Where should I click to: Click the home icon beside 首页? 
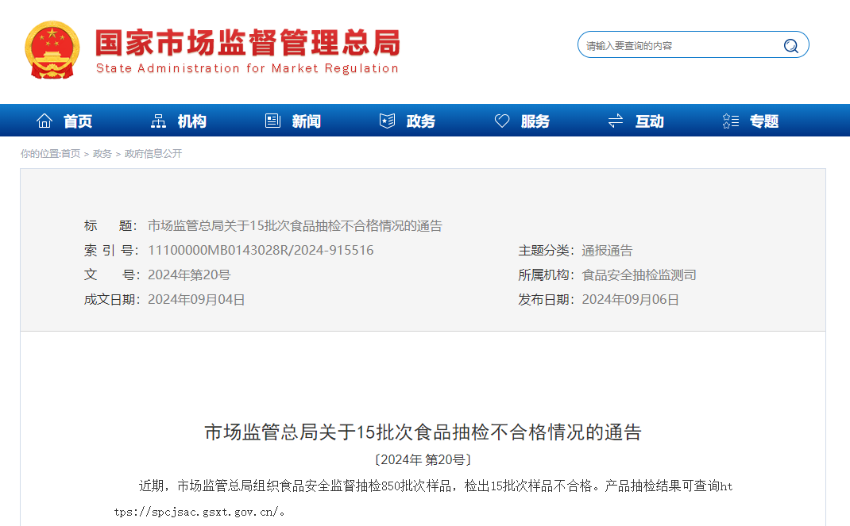pyautogui.click(x=44, y=121)
